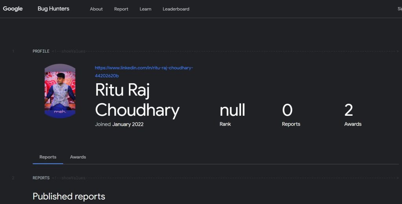The height and width of the screenshot is (204, 402).
Task: Open the Learn navigation item
Action: tap(145, 9)
